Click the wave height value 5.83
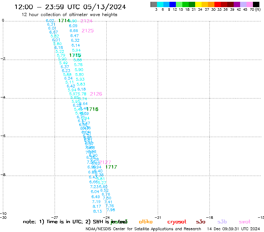This screenshot has height=232, width=264. coord(81,84)
